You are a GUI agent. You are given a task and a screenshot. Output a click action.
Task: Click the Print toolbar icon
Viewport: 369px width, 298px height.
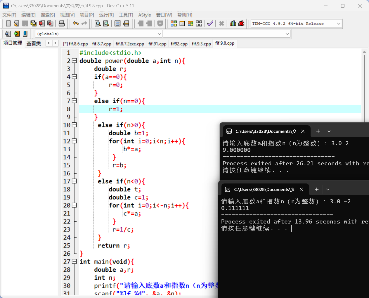click(62, 23)
